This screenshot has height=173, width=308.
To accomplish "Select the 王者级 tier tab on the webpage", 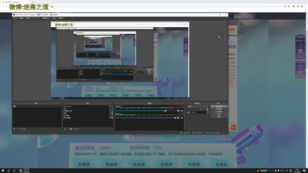I will coord(221,165).
